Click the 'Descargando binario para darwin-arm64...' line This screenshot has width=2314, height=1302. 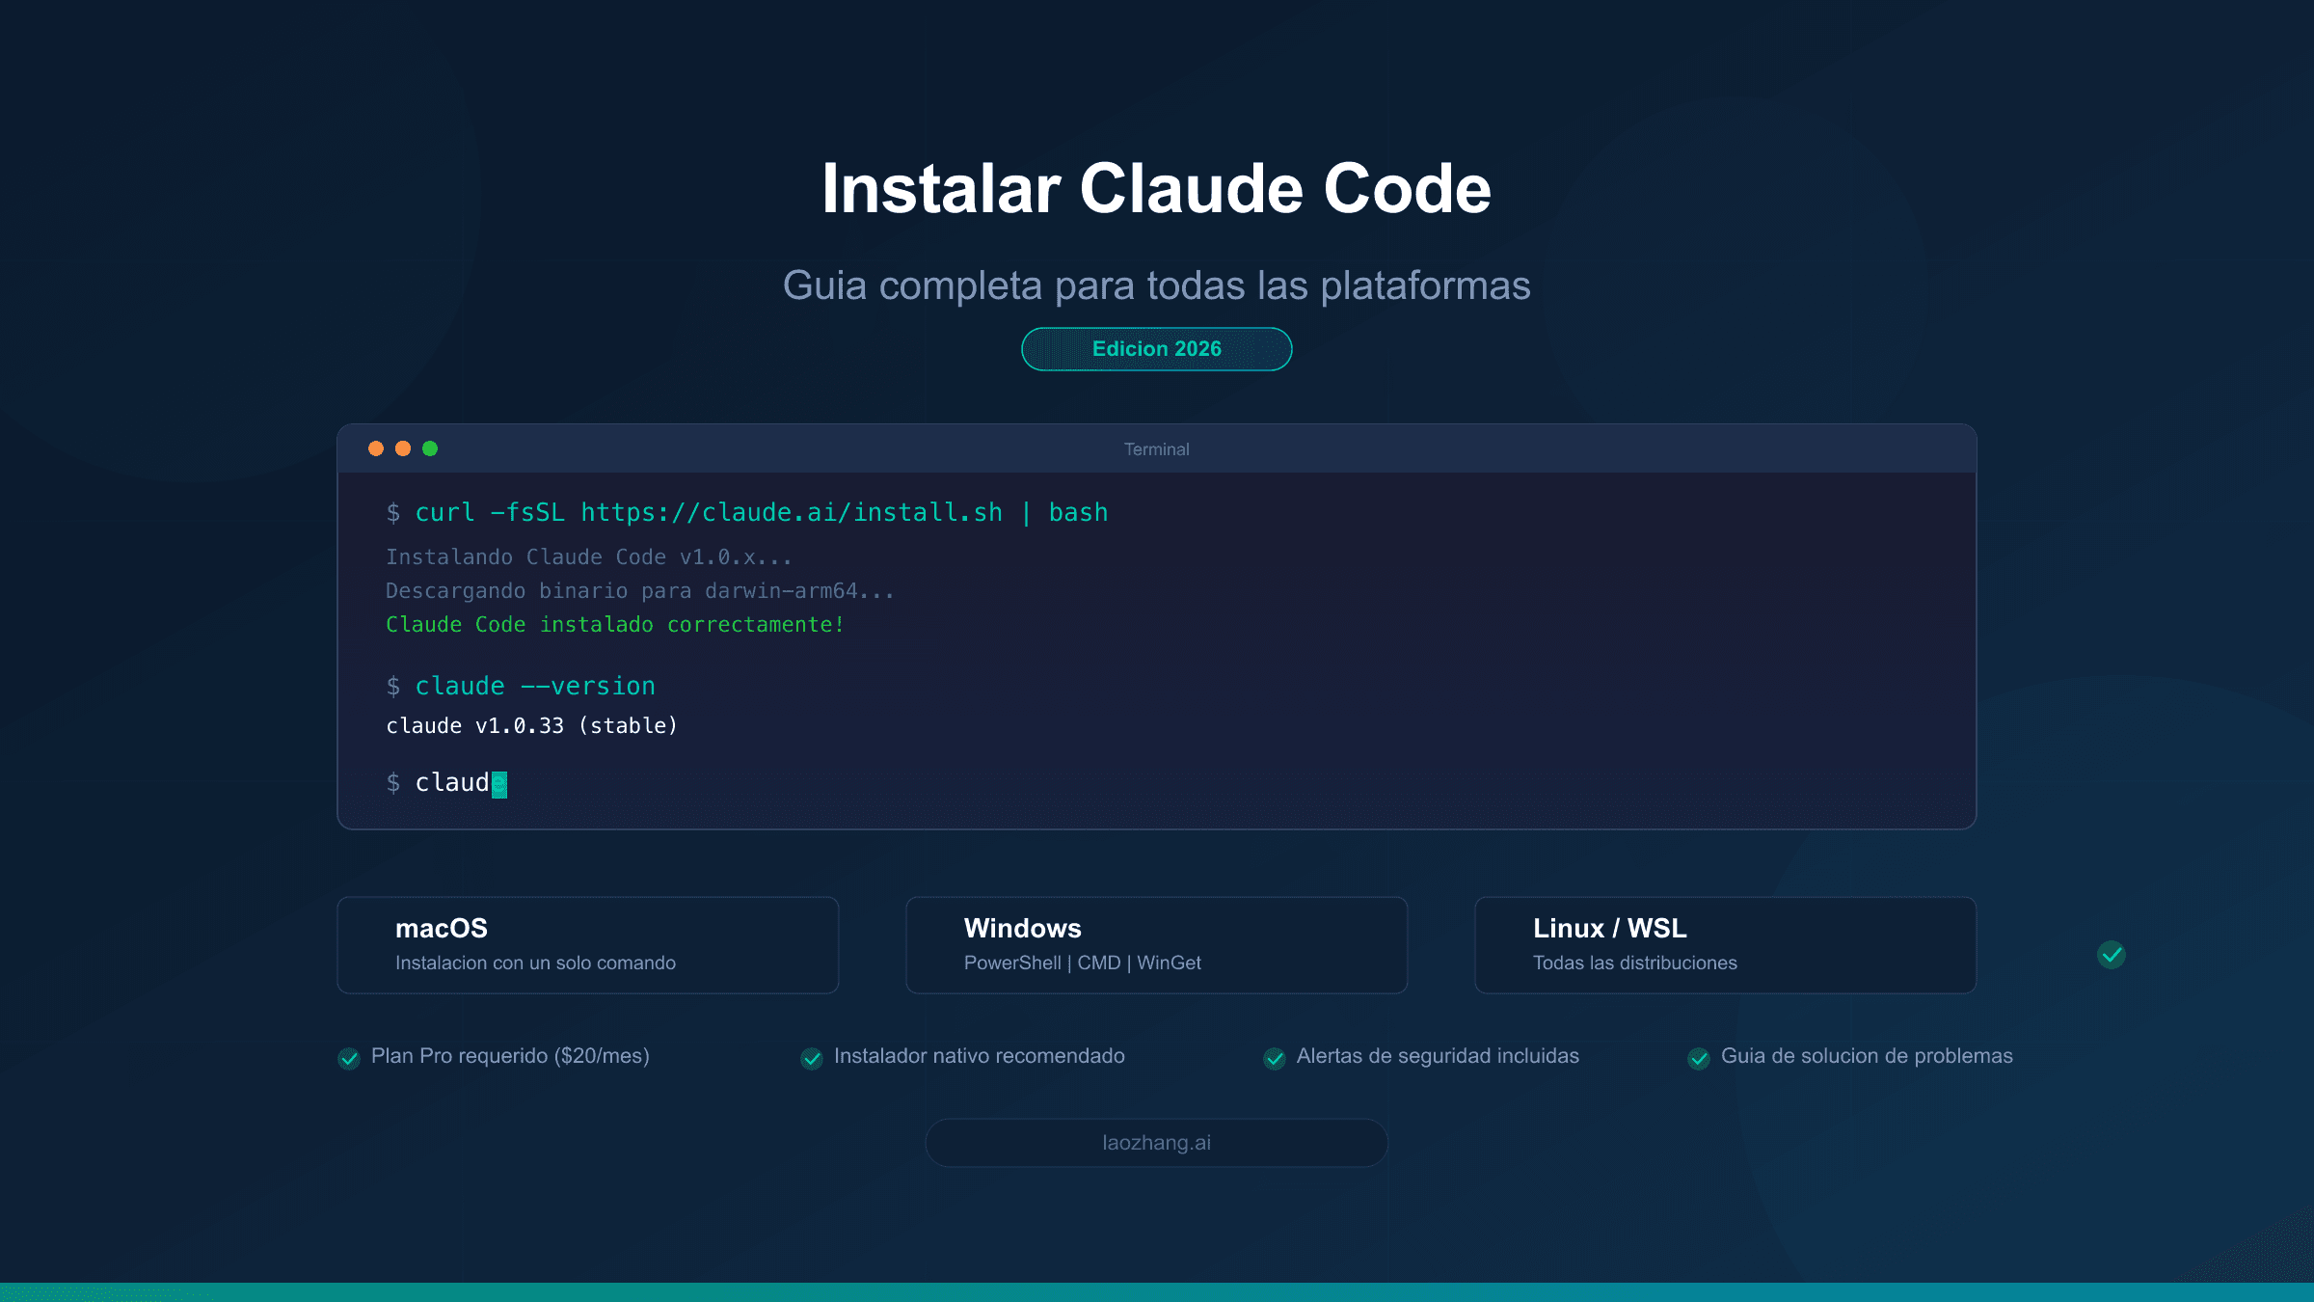tap(640, 590)
